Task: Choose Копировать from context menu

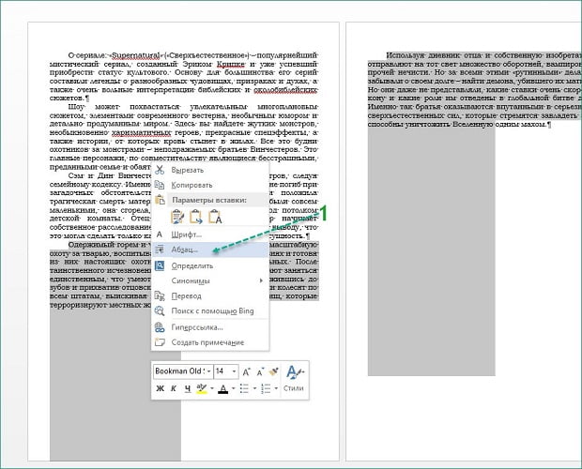Action: pos(210,185)
